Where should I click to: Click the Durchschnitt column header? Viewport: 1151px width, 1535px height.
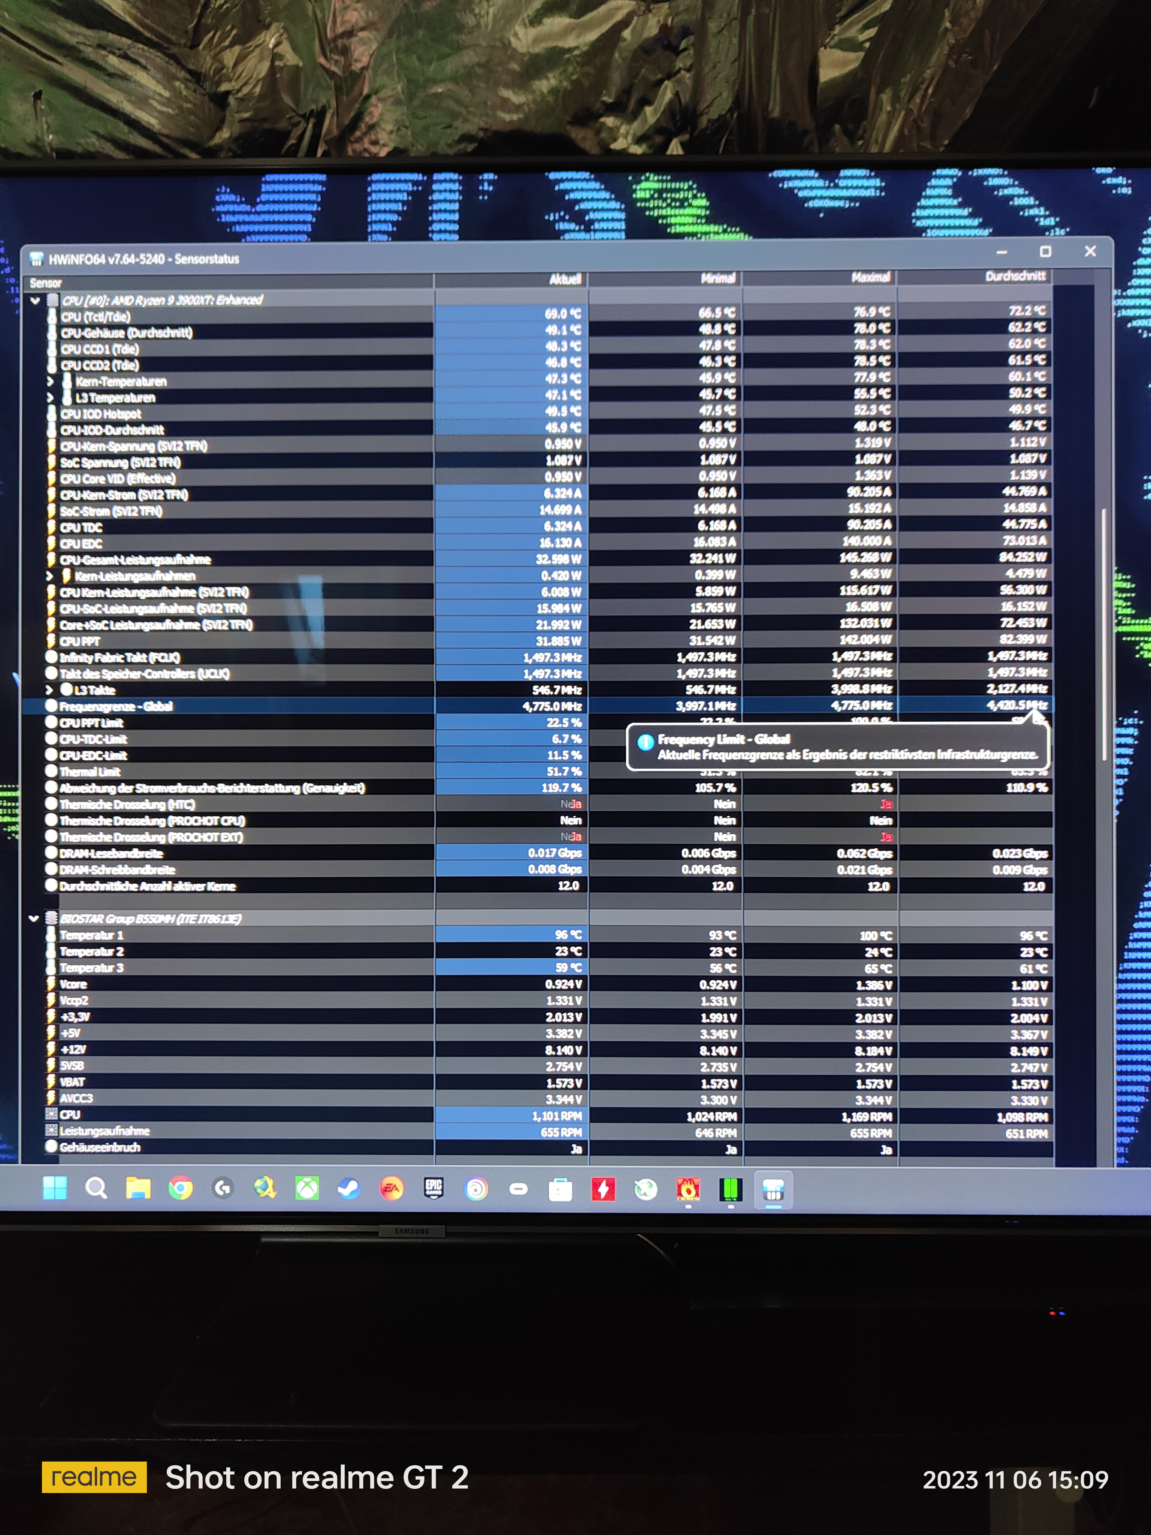coord(975,277)
